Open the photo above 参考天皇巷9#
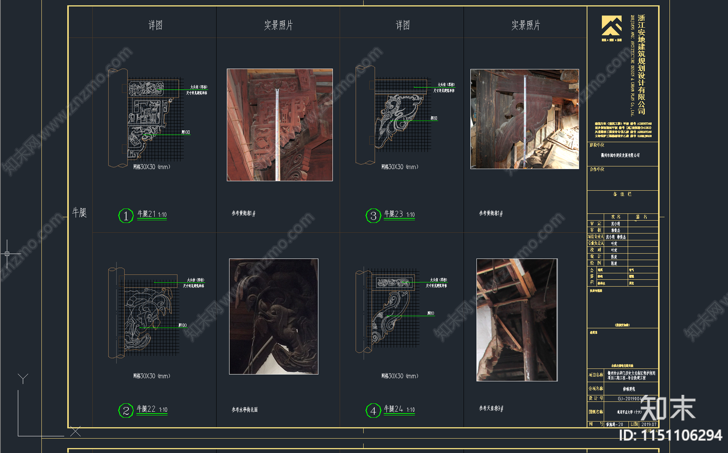This screenshot has height=453, width=728. click(517, 320)
